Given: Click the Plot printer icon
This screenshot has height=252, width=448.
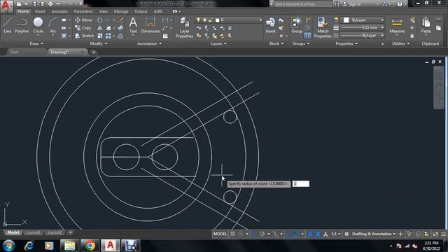Looking at the screenshot, I should [x=50, y=3].
